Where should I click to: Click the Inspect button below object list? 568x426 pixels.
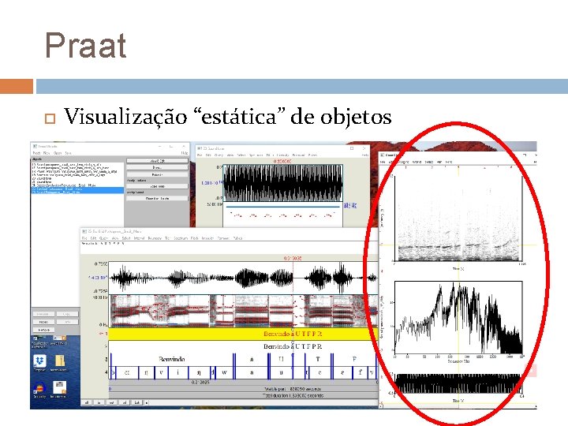click(x=44, y=322)
